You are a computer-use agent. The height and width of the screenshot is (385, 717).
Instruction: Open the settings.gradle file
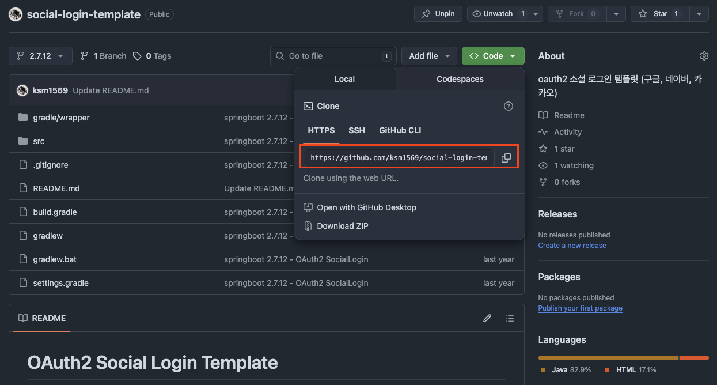point(60,283)
